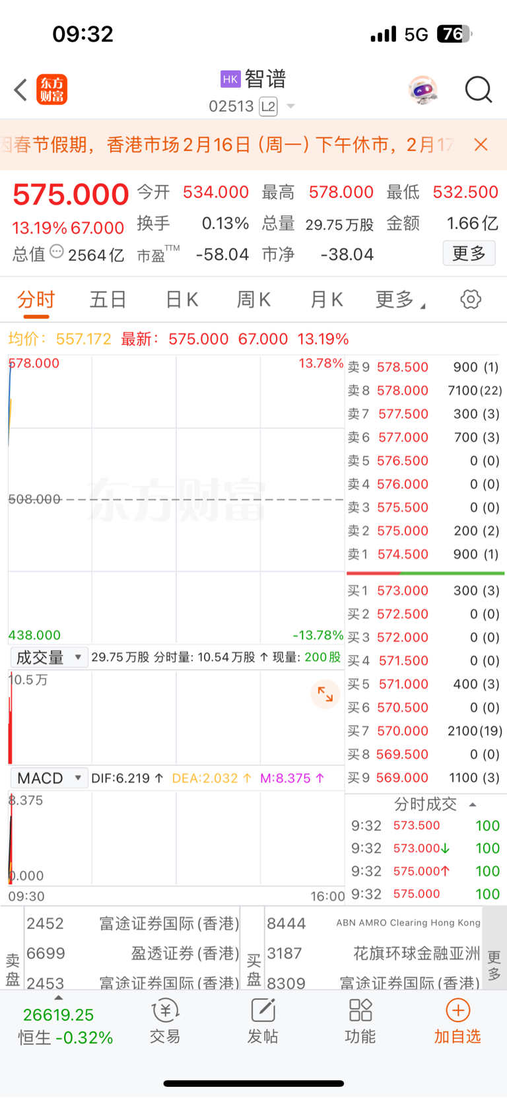Dismiss the holiday notice banner

[481, 145]
